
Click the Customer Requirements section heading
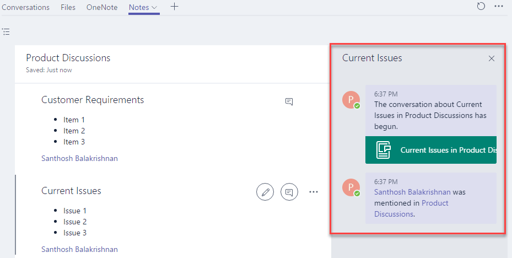pos(93,100)
